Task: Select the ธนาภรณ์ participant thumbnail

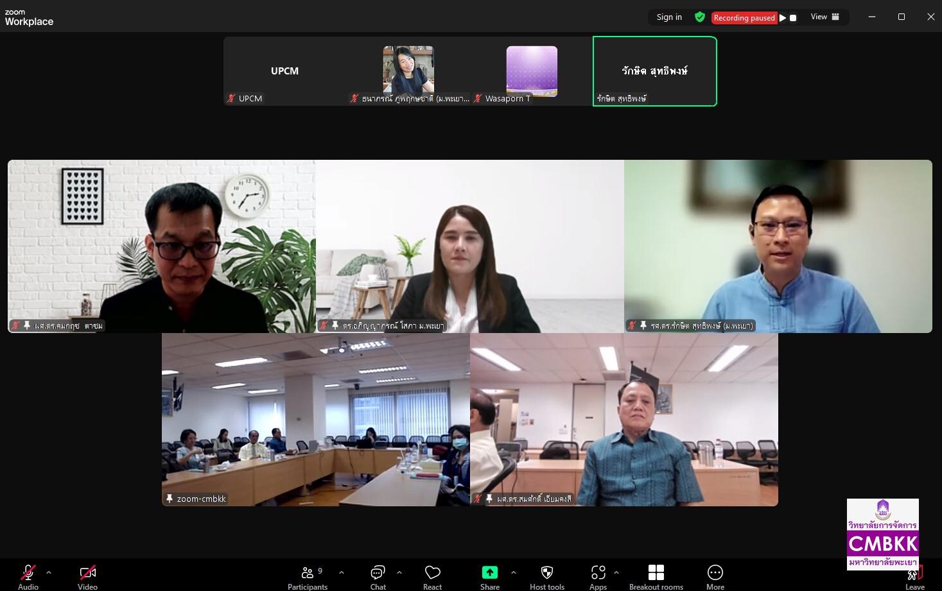Action: [x=408, y=70]
